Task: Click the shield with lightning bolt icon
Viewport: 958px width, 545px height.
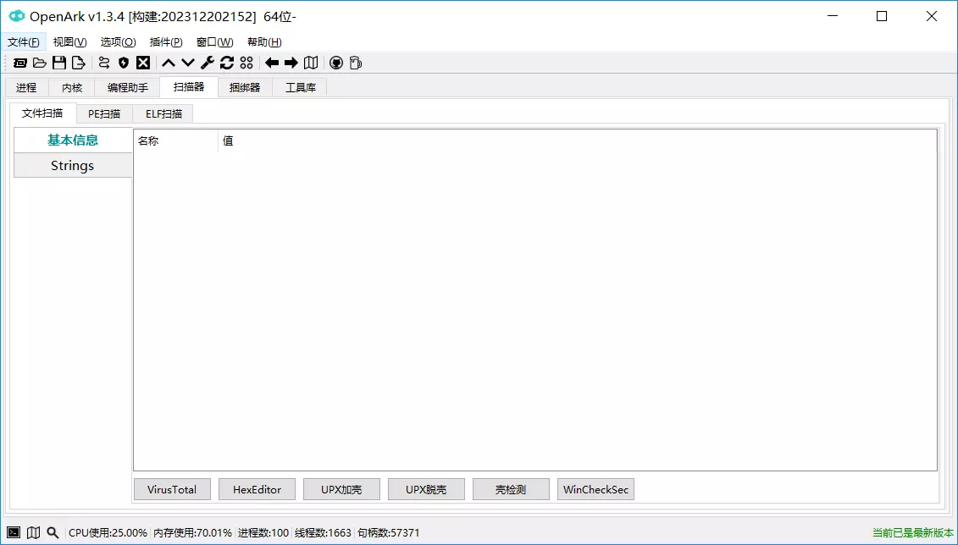Action: click(124, 63)
